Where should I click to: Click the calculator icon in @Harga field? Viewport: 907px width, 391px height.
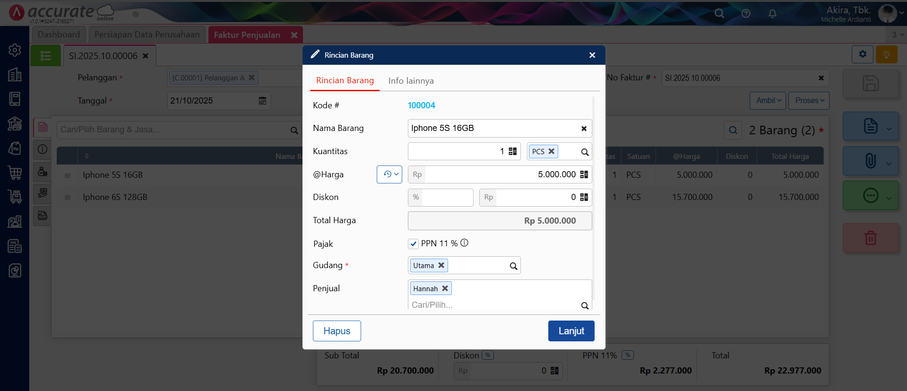584,174
